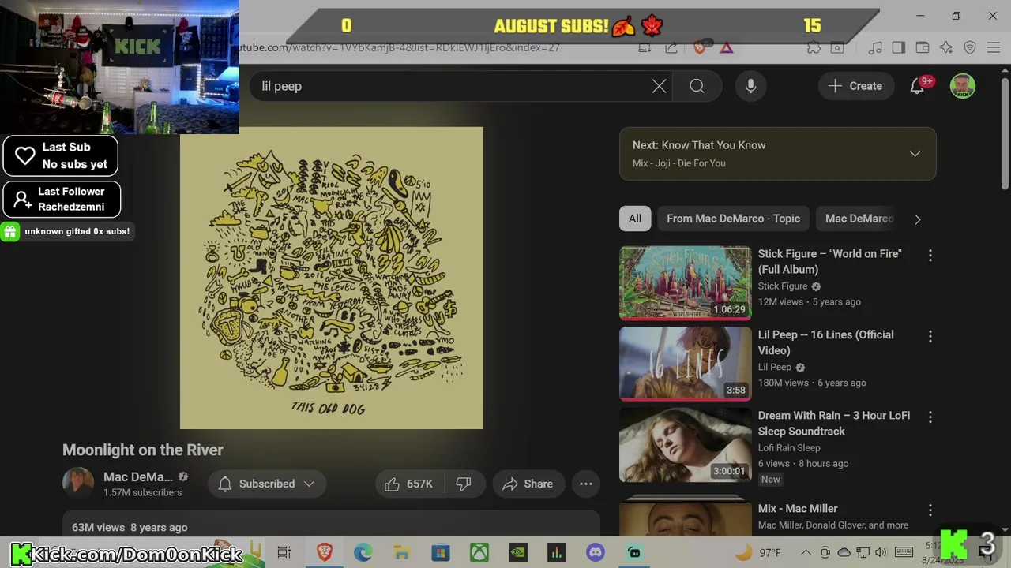The height and width of the screenshot is (568, 1011).
Task: Click the Share button
Action: 528,484
